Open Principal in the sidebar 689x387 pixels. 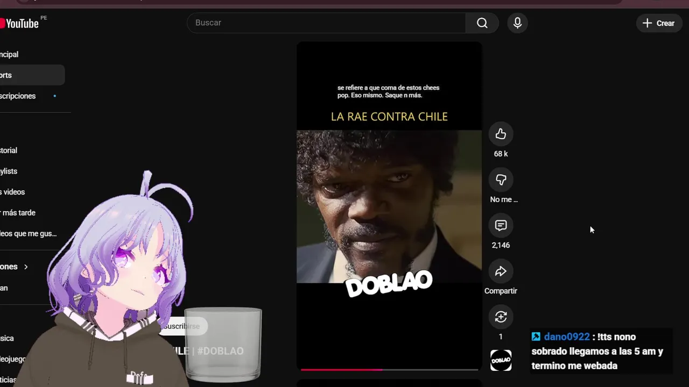point(9,54)
